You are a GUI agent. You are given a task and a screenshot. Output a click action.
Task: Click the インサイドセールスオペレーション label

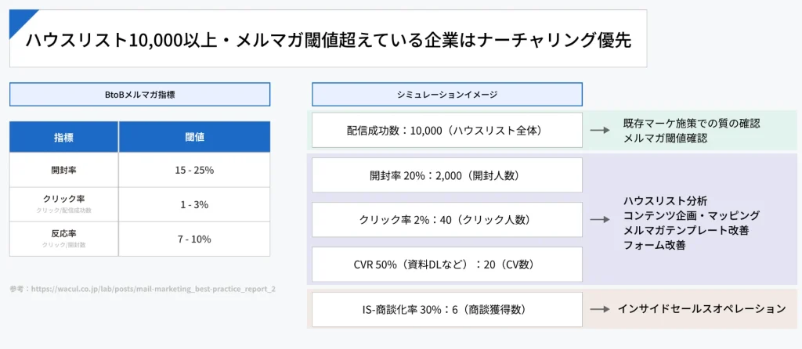[x=701, y=309]
